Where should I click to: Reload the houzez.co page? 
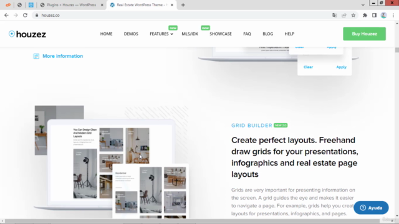tap(25, 15)
